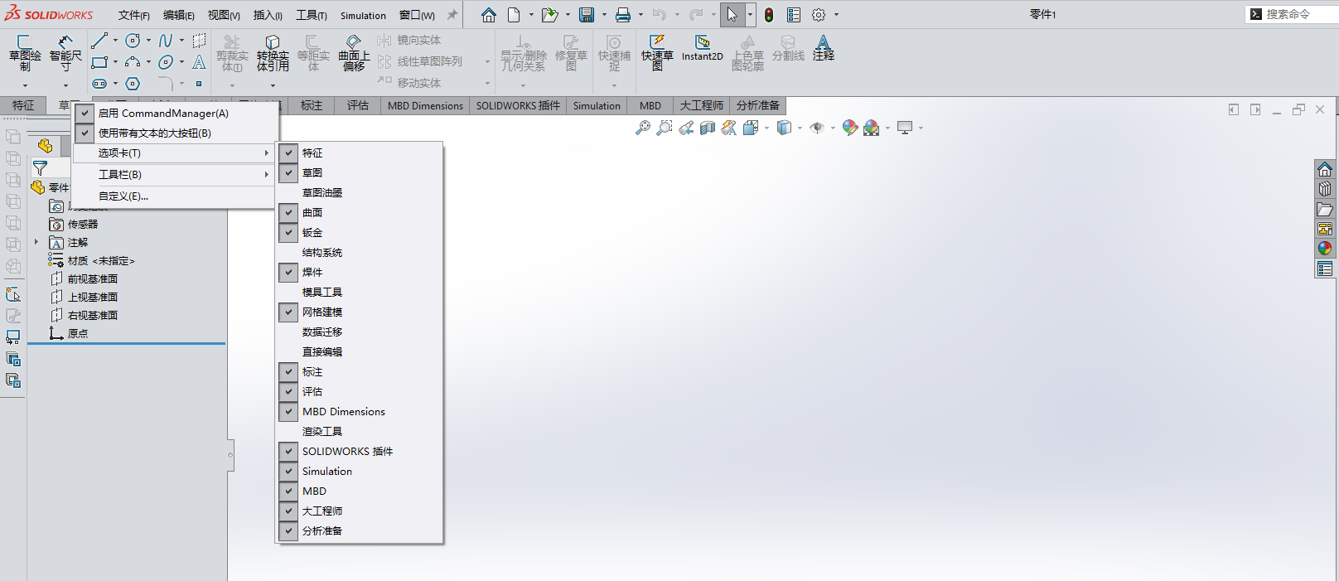Open the dropdown arrow beside the Print icon
Screen dimensions: 1339x581
point(640,15)
